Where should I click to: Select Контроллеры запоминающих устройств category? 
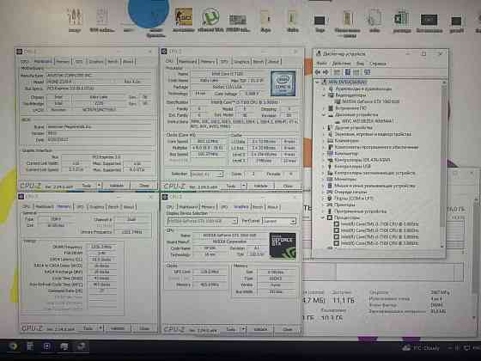(374, 173)
